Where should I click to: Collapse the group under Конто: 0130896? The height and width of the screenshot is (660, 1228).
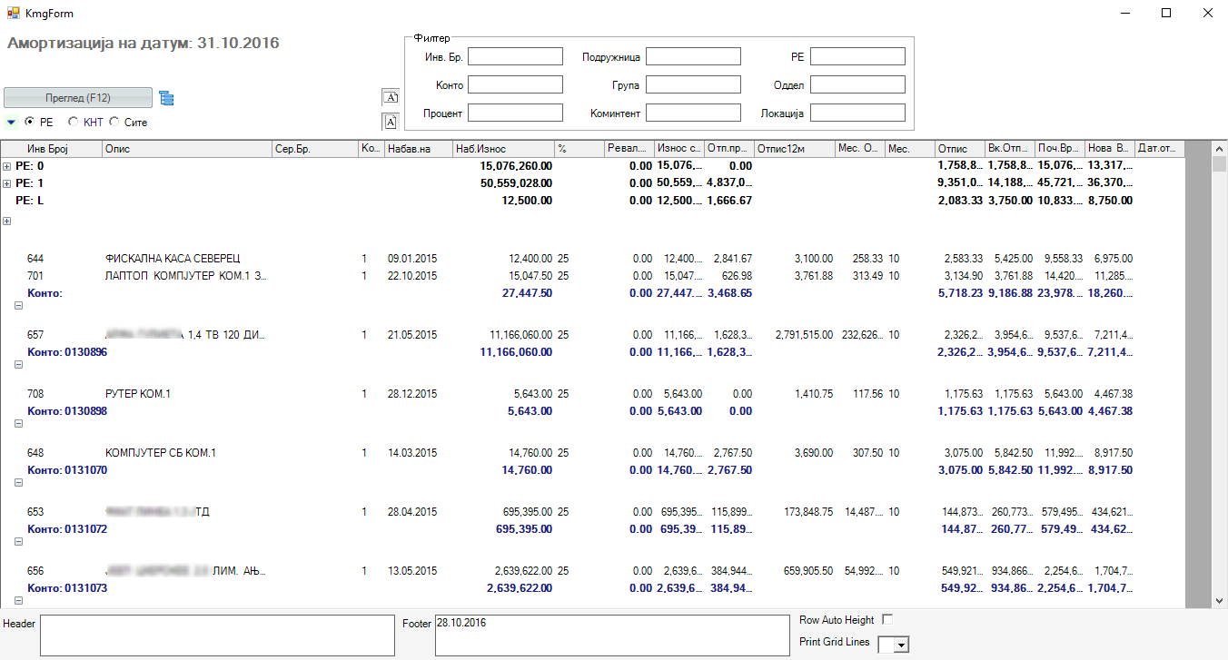[x=19, y=364]
